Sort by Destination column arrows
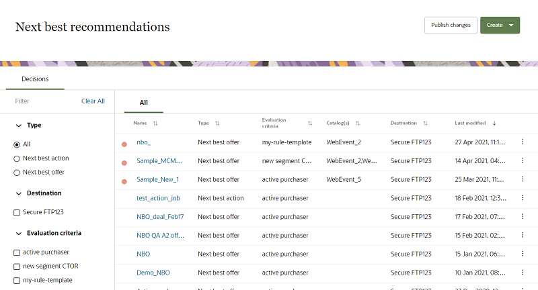The height and width of the screenshot is (290, 538). (x=425, y=124)
